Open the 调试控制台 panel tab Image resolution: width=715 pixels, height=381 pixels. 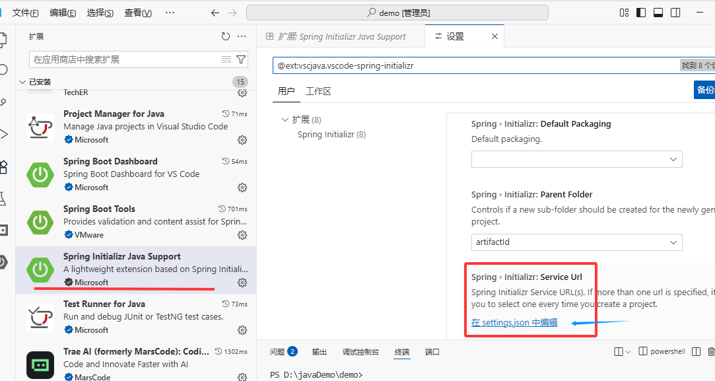360,352
